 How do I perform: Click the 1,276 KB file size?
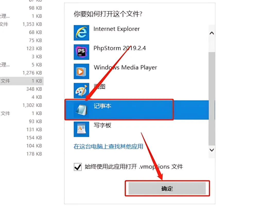[x=32, y=73]
